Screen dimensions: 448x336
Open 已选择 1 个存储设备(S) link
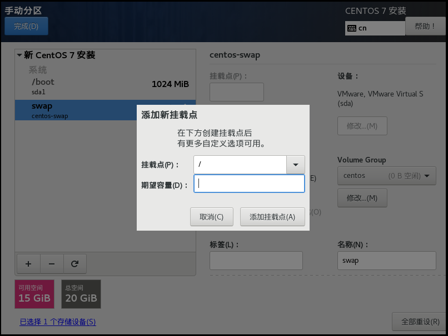click(x=58, y=322)
